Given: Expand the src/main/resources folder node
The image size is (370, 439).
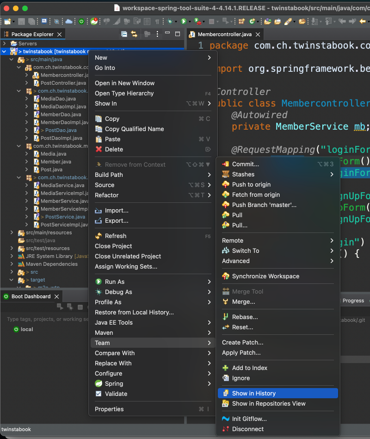Looking at the screenshot, I should (12, 232).
